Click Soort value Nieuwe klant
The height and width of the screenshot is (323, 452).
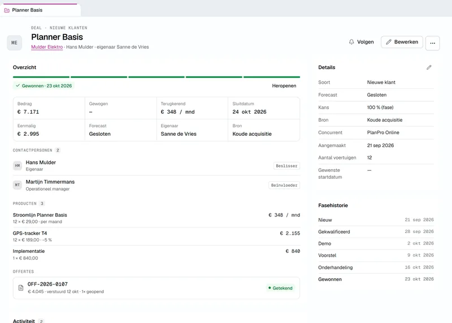(x=381, y=82)
